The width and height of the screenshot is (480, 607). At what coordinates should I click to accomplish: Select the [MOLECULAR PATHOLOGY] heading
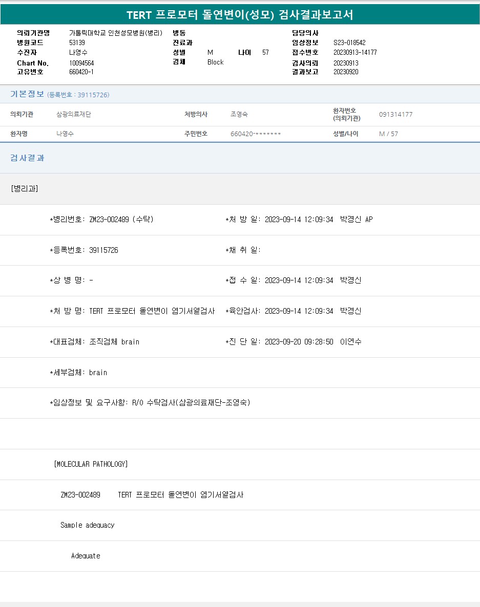tap(91, 464)
